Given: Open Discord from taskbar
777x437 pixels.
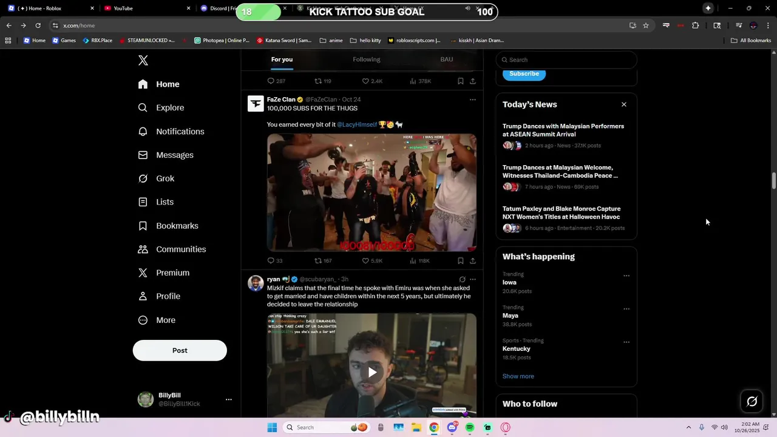Looking at the screenshot, I should pos(452,427).
